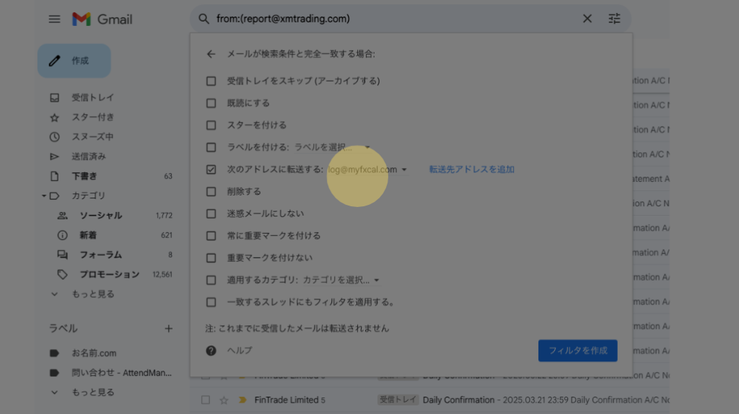Check 'Skip inbox (Archive)' checkbox
Image resolution: width=739 pixels, height=414 pixels.
[211, 81]
